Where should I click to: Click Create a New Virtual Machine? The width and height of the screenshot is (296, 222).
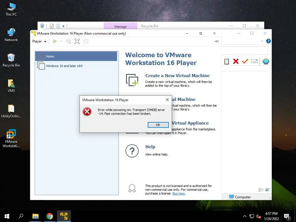177,75
